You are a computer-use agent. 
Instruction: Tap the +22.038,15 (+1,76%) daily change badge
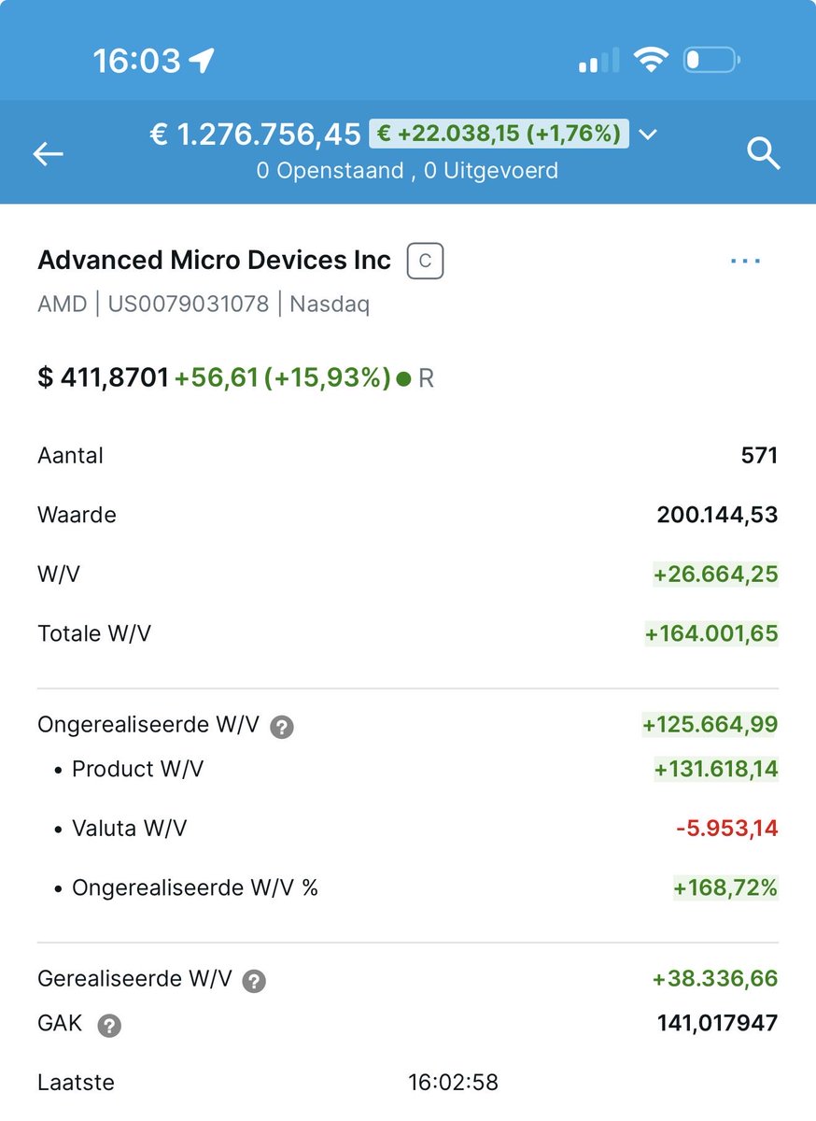[499, 134]
